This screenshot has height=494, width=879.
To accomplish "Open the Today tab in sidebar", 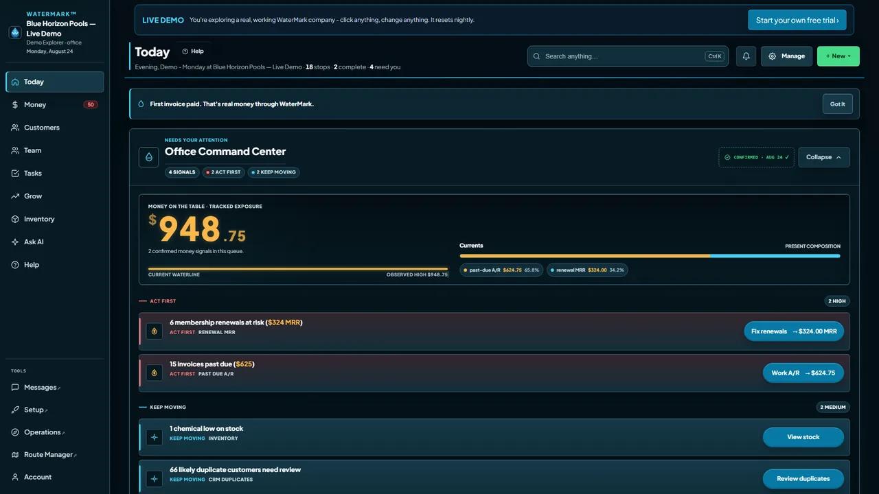I will (x=55, y=82).
